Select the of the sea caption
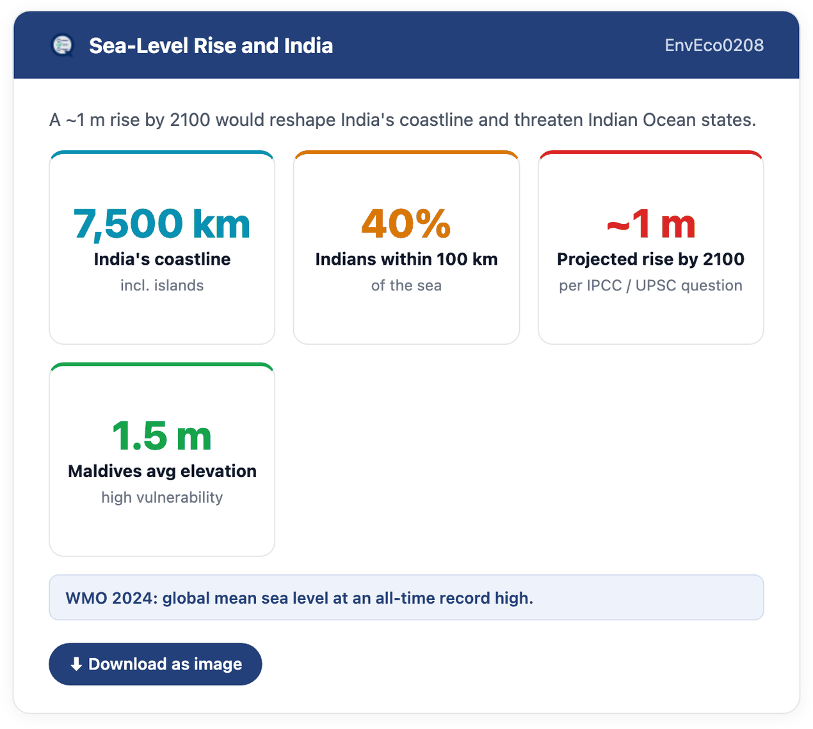Viewport: 813px width, 729px height. click(406, 285)
